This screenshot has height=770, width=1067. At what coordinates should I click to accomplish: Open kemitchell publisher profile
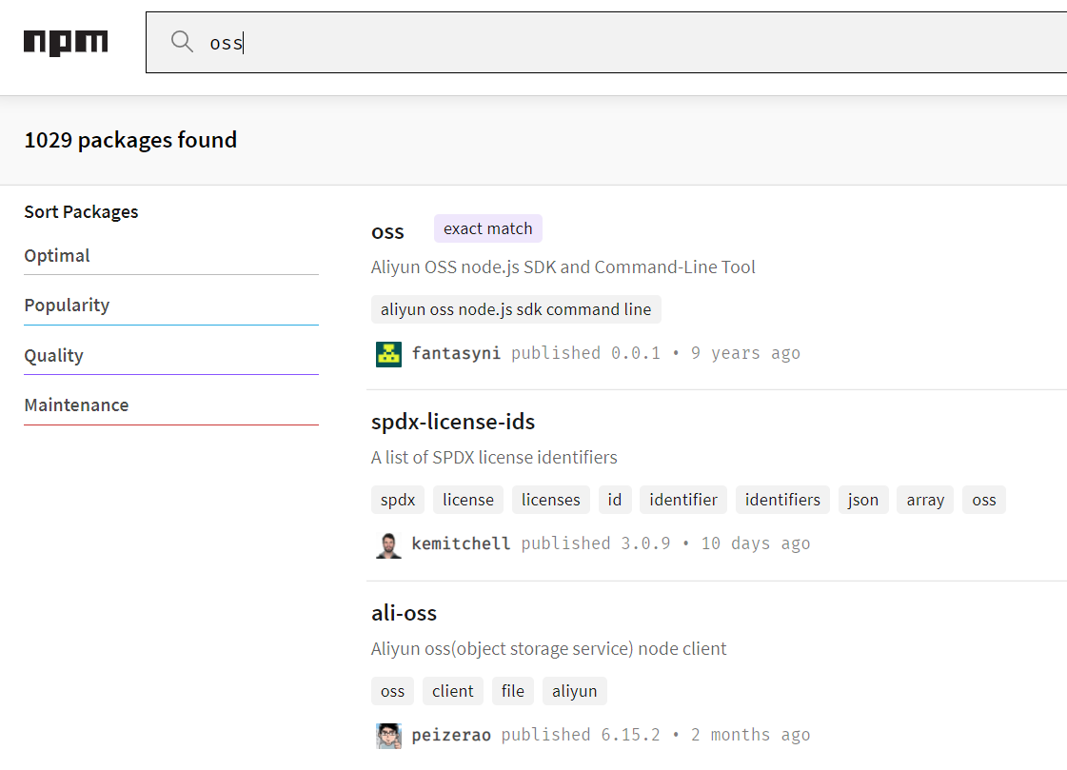461,543
